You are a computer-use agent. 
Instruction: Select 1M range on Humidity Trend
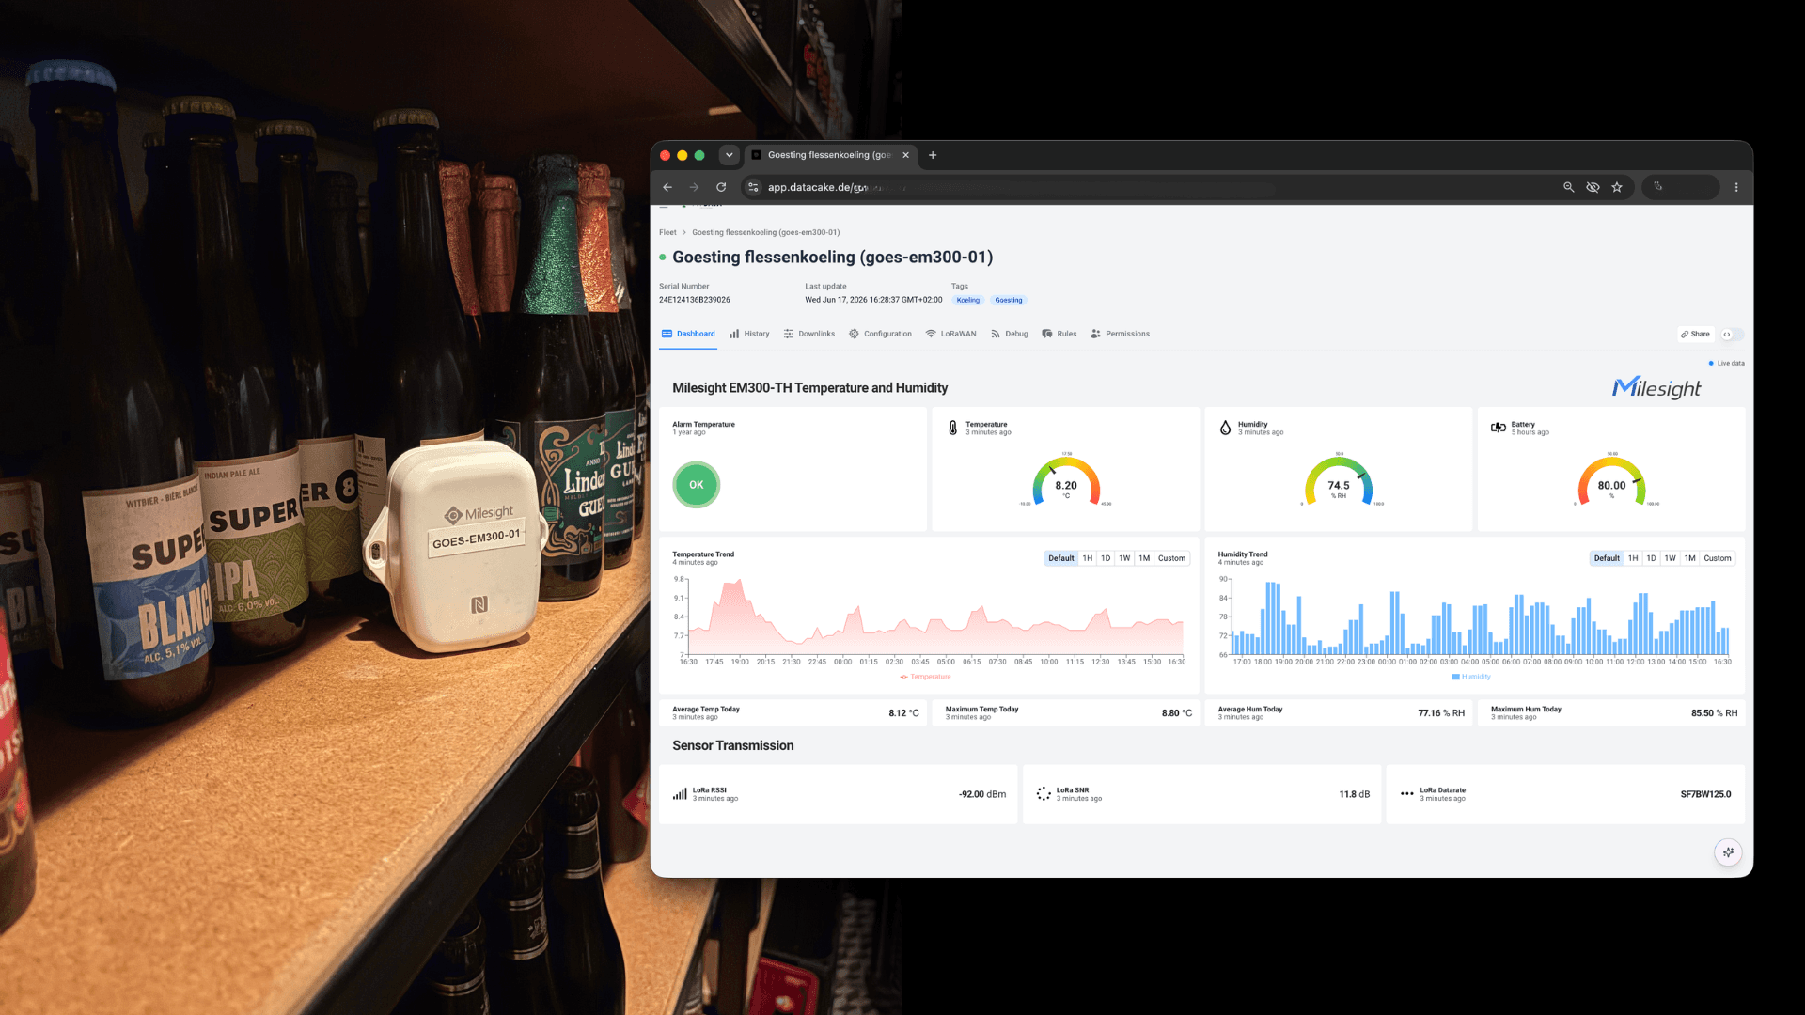tap(1690, 558)
